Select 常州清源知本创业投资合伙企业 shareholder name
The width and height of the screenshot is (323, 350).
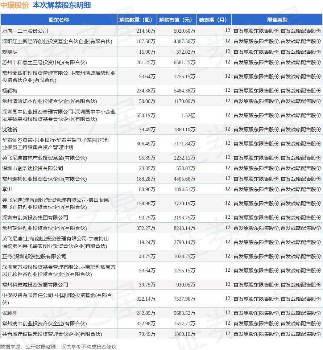click(50, 101)
